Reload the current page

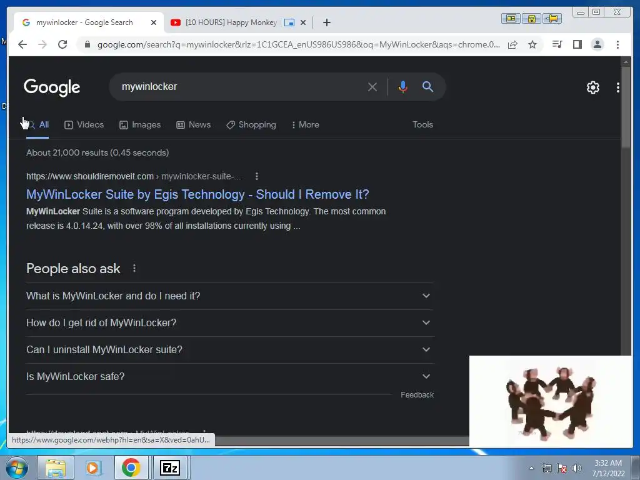click(62, 44)
